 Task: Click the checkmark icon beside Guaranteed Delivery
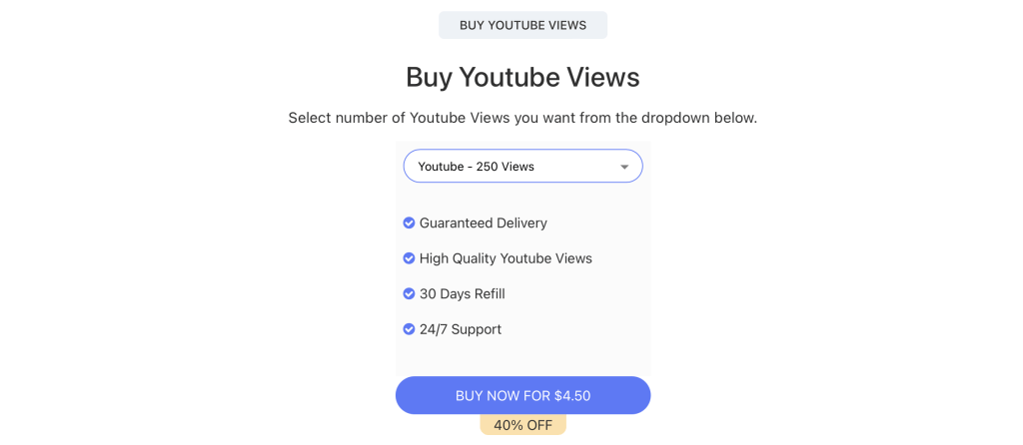click(409, 222)
